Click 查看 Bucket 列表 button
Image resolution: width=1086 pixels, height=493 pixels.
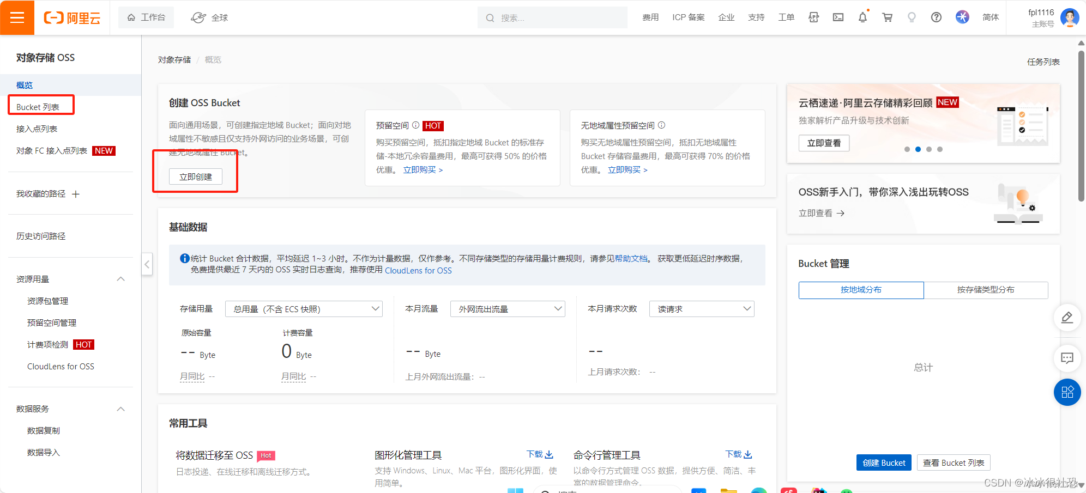[954, 462]
